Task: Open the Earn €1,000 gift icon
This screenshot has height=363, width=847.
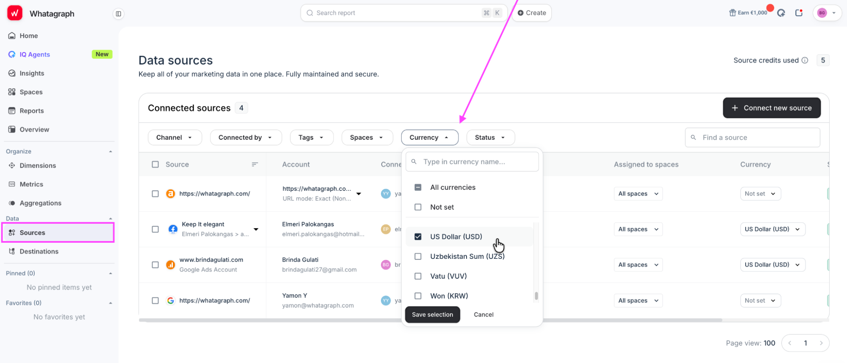Action: click(x=732, y=13)
